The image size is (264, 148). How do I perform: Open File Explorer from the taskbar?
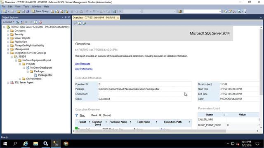point(35,143)
